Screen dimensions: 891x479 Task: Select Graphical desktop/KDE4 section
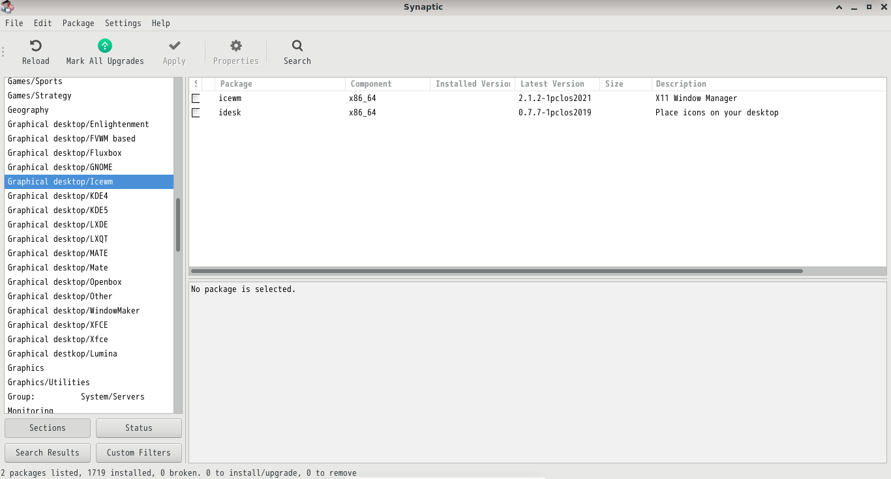89,196
